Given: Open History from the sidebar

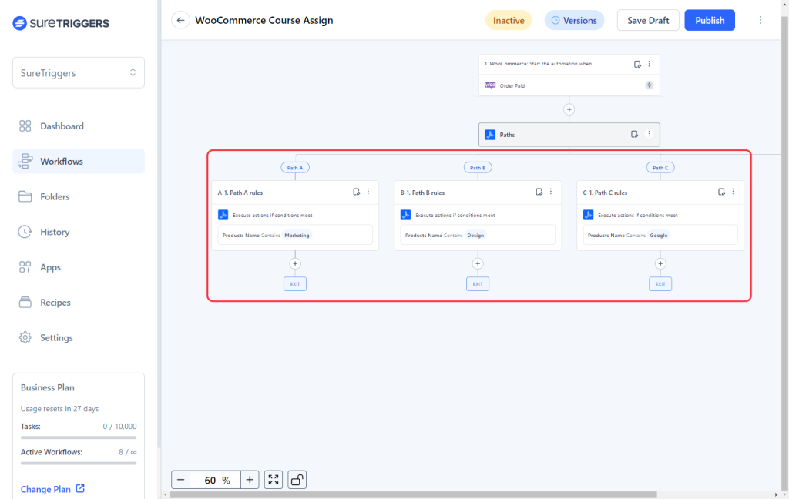Looking at the screenshot, I should [x=55, y=232].
